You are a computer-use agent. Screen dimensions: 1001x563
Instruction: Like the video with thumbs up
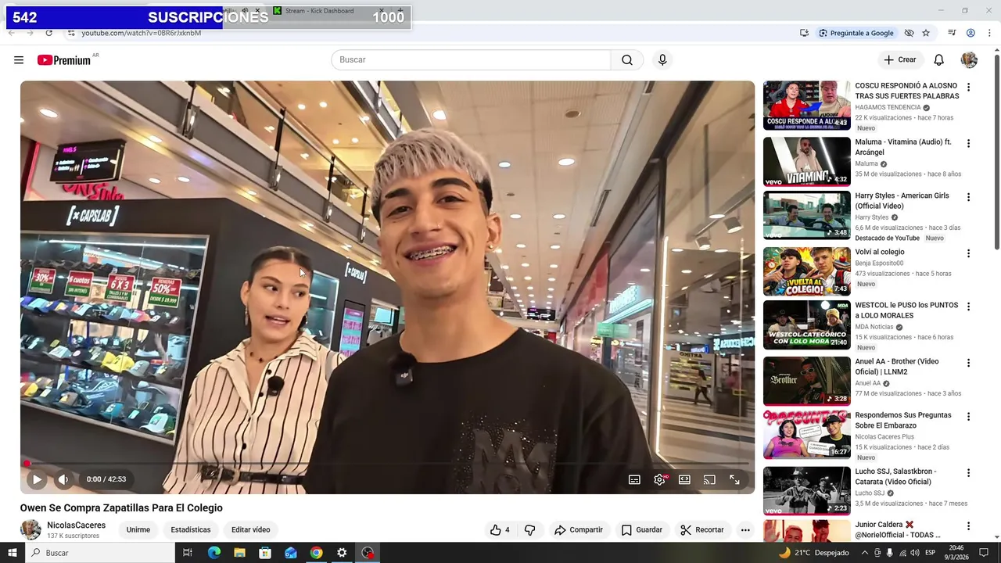[500, 530]
